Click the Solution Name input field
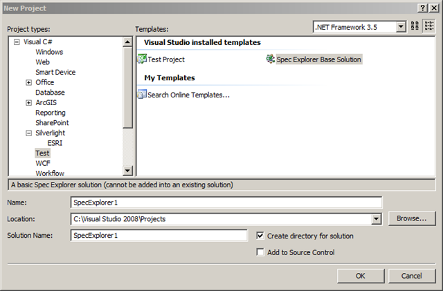 tap(159, 236)
